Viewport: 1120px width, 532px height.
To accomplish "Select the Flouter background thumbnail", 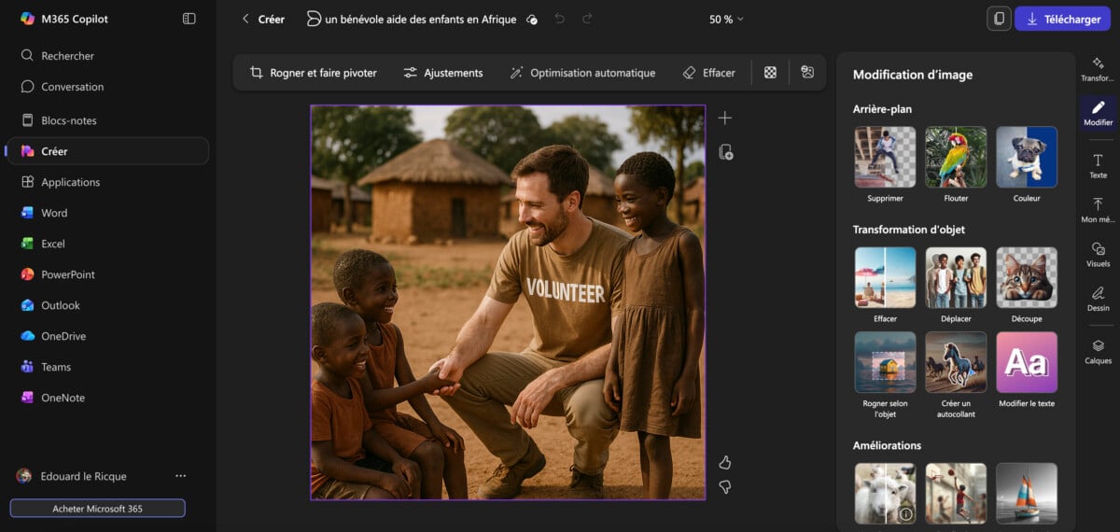I will point(956,158).
